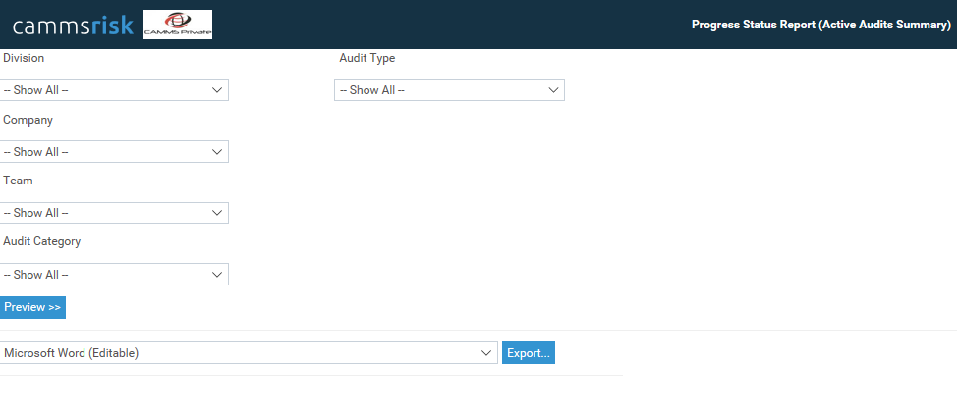Expand the Audit Category dropdown
957x414 pixels.
coord(114,275)
